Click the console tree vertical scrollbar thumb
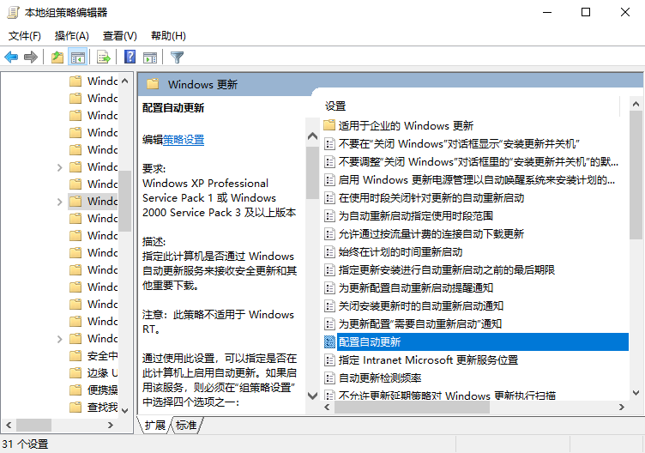 tap(125, 201)
